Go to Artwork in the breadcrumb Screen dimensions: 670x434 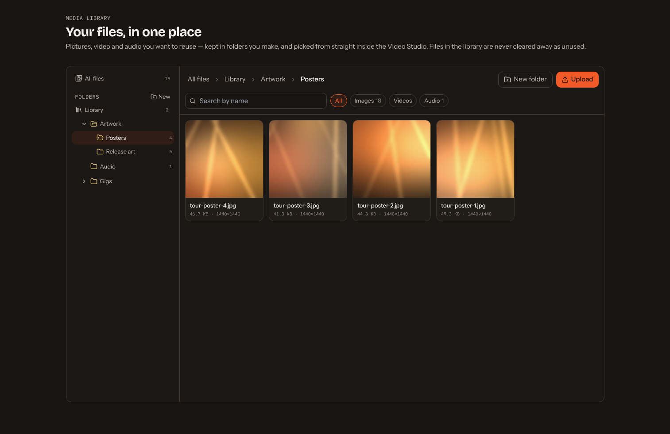[273, 79]
